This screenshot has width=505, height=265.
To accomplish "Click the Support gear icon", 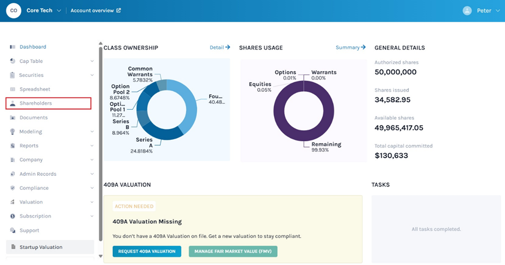I will pos(12,231).
